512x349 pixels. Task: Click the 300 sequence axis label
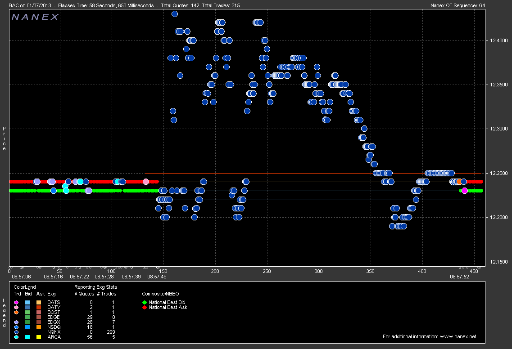[318, 271]
